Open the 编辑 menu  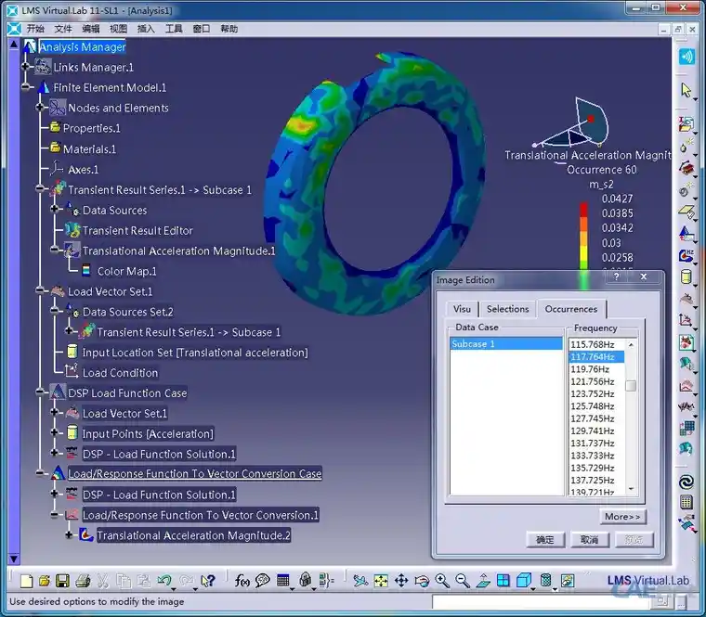pyautogui.click(x=90, y=30)
